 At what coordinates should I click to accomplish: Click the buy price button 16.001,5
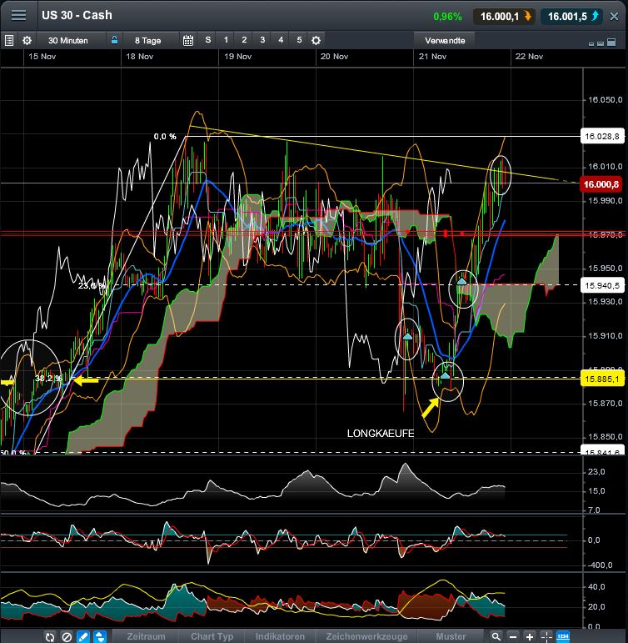tap(571, 16)
